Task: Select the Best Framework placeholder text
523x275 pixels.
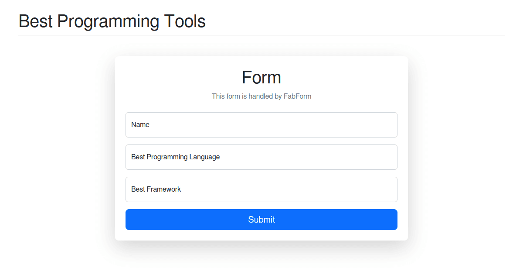Action: coord(156,189)
